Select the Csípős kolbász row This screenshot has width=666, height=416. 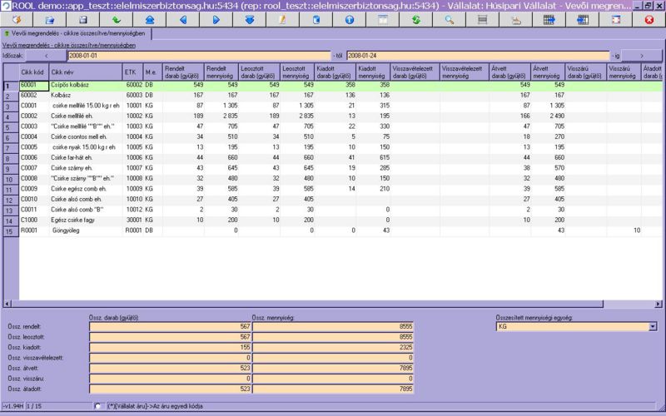pyautogui.click(x=83, y=85)
